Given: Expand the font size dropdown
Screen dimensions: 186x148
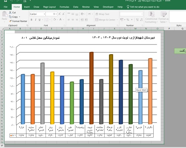Looking at the screenshot, I should point(56,14).
